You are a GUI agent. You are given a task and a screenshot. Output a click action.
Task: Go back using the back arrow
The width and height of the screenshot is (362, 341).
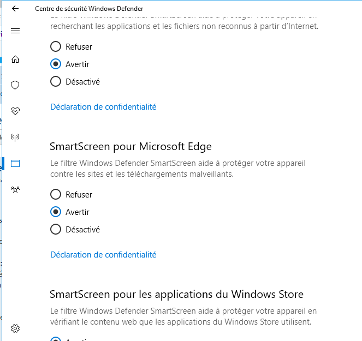[x=15, y=9]
